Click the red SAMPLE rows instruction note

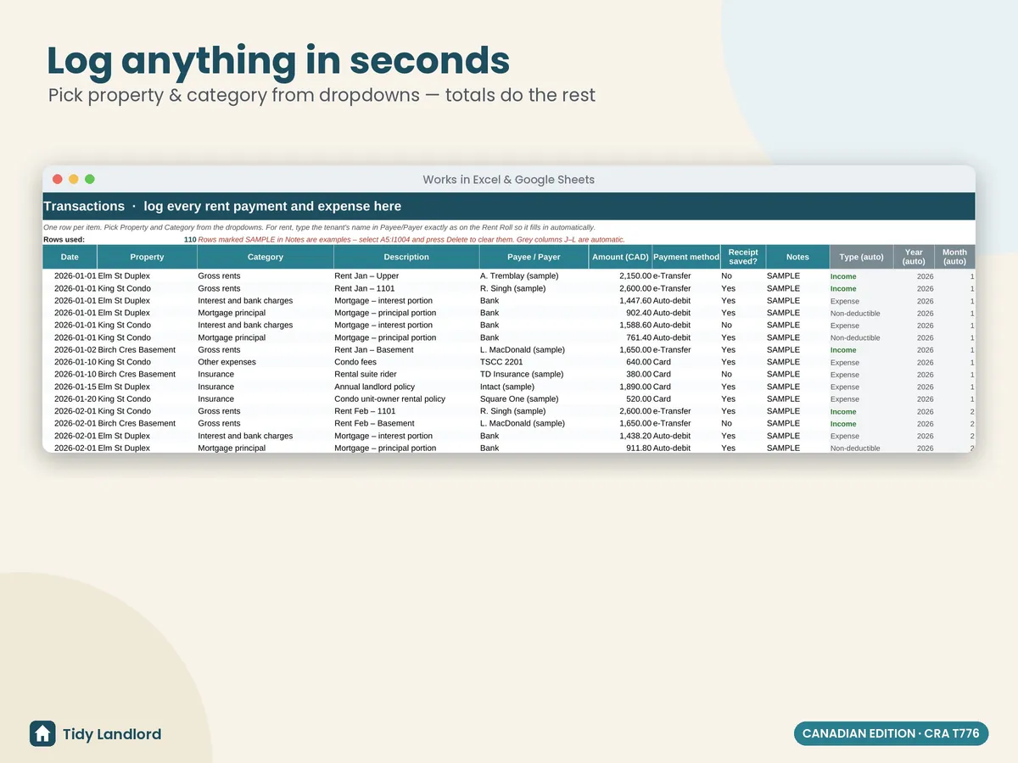411,240
